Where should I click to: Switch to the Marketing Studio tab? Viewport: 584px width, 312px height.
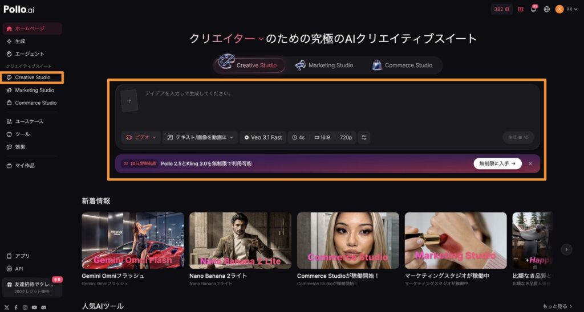[x=324, y=65]
